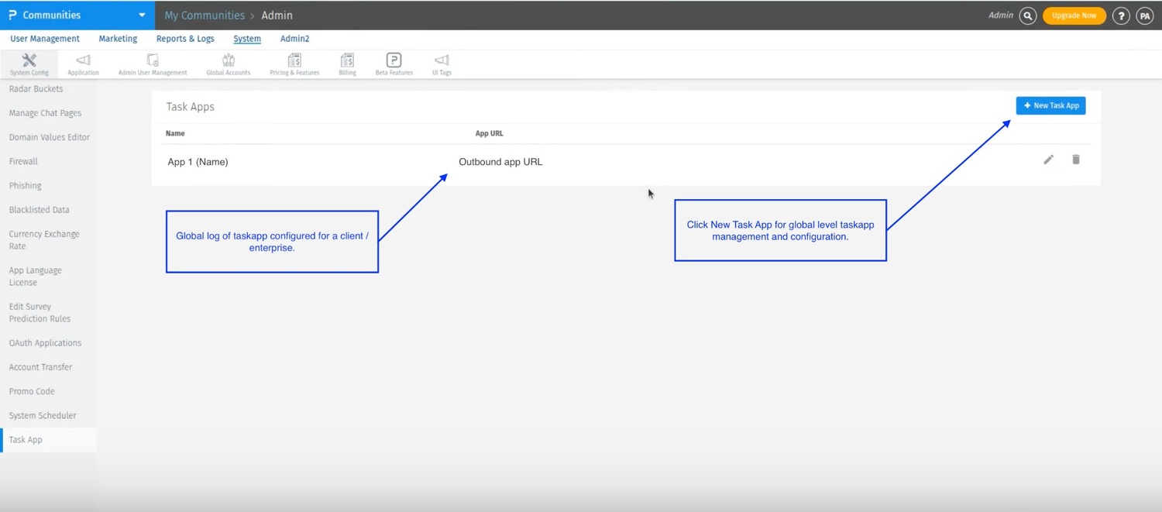Delete App 1 with trash icon
The width and height of the screenshot is (1162, 512).
tap(1076, 160)
